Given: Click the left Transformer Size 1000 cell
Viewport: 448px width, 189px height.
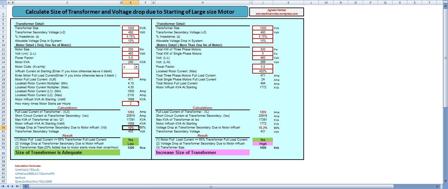Looking at the screenshot, I should pos(131,28).
